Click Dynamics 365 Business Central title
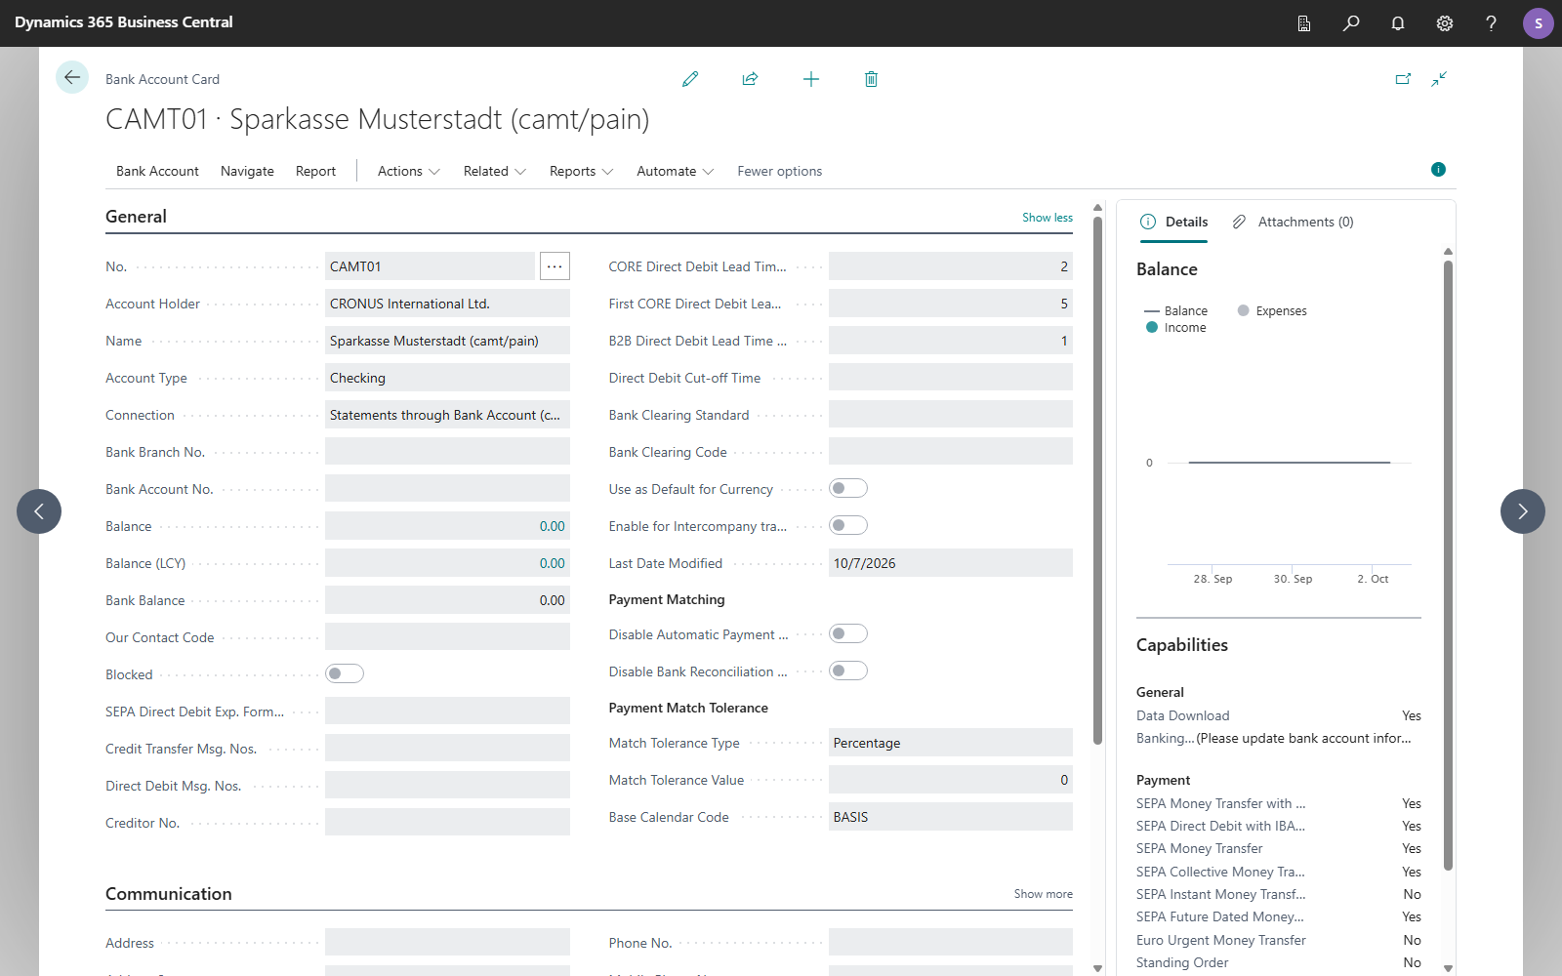The image size is (1562, 976). [x=124, y=22]
